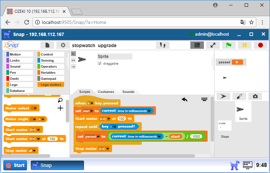270x173 pixels.
Task: Pause all scripts with yellow button
Action: pyautogui.click(x=244, y=45)
